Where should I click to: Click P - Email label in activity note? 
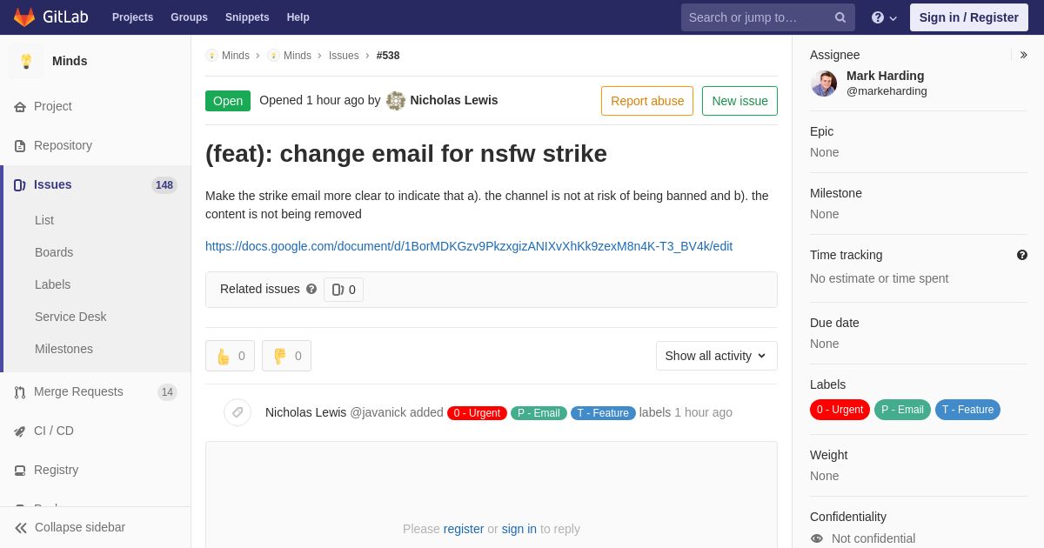coord(539,413)
